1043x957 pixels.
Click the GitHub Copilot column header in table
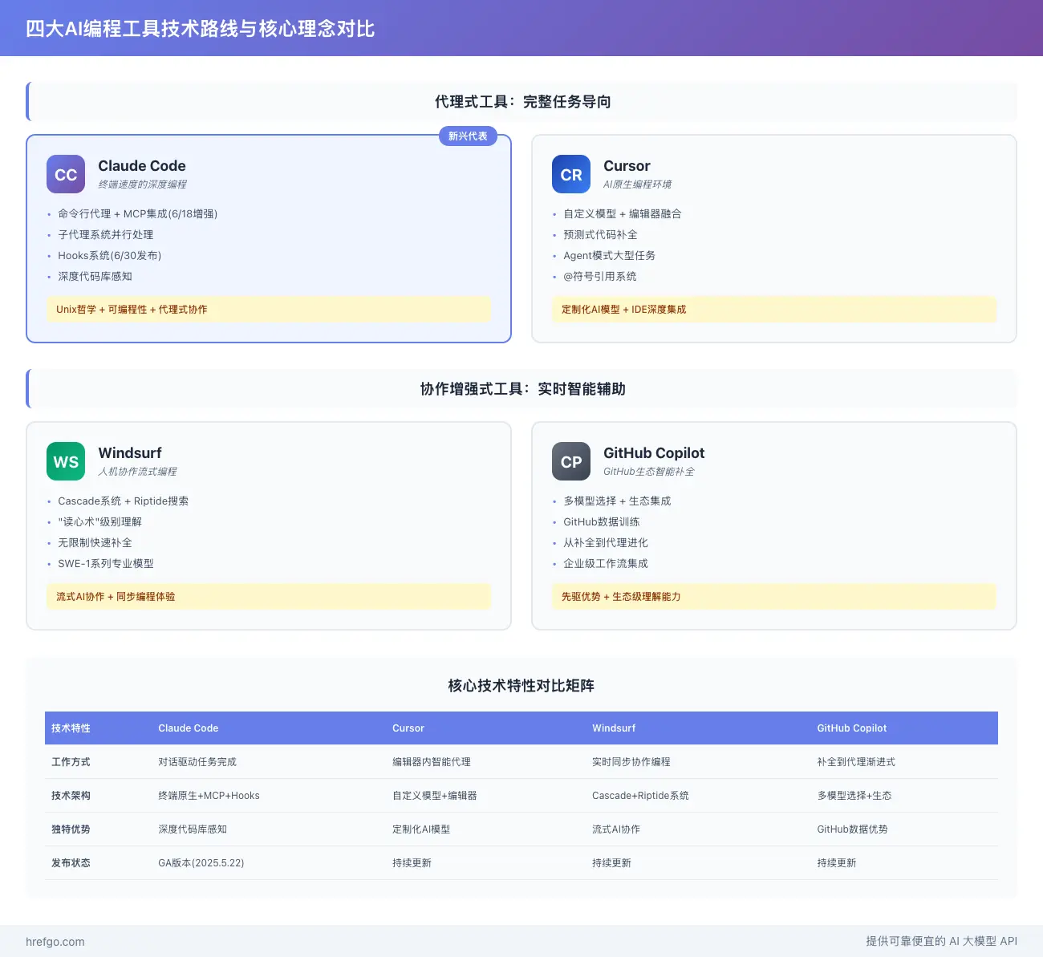tap(852, 728)
